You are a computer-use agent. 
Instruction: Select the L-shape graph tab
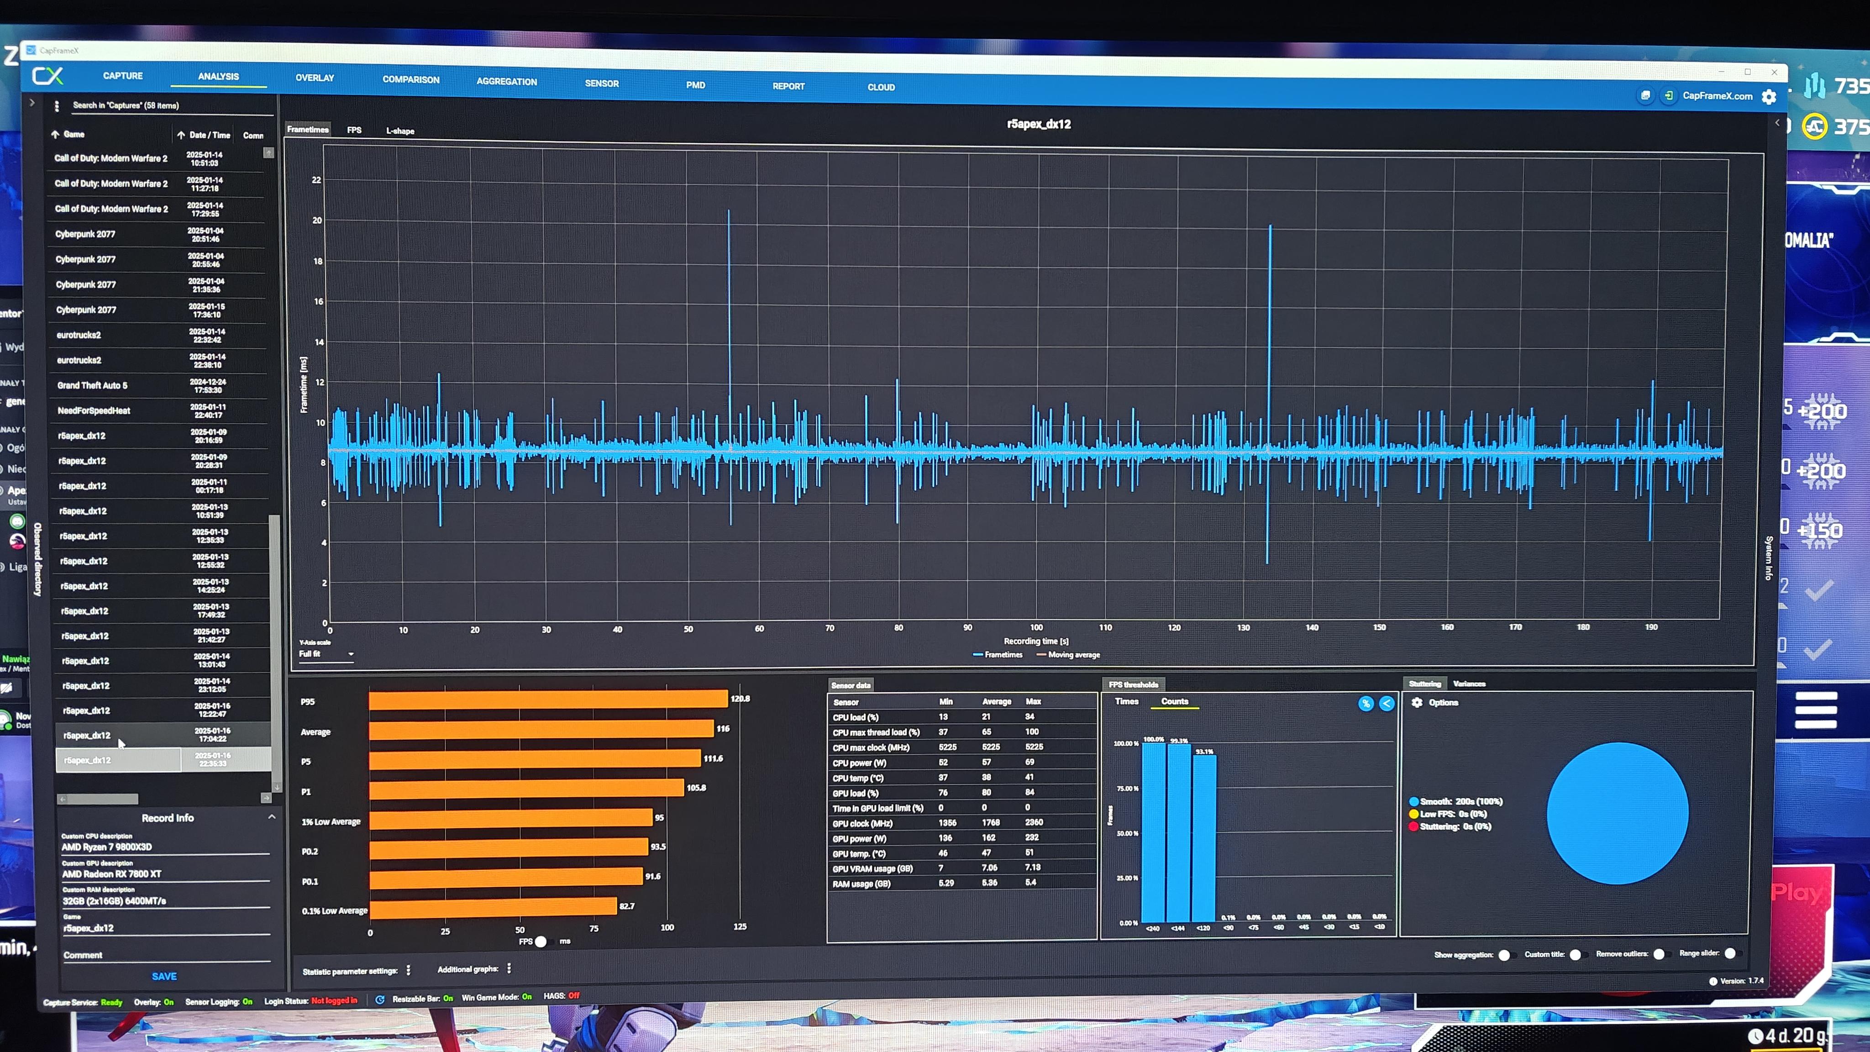click(x=400, y=131)
